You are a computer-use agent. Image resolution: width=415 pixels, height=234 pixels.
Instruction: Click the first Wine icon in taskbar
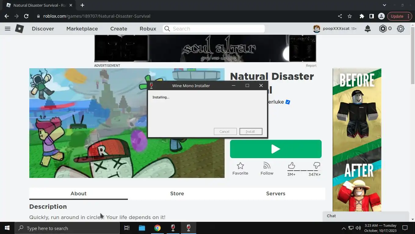tap(173, 228)
